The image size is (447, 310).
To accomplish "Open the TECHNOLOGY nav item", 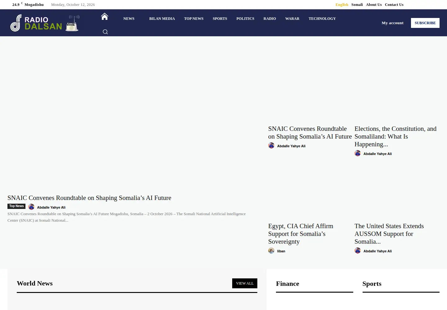I will (322, 19).
